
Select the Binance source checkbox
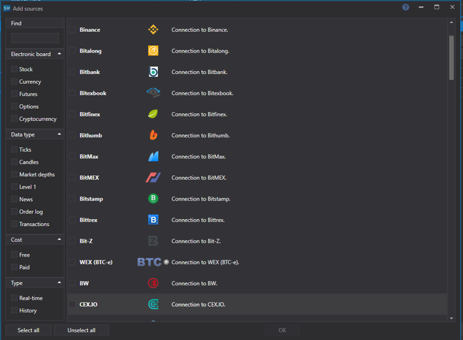click(72, 29)
